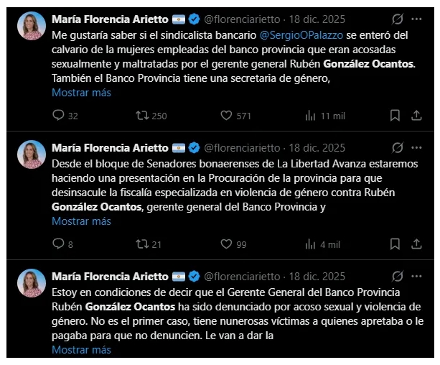Reply to the first tweet about Sergio Palazzo
The image size is (440, 365).
60,115
